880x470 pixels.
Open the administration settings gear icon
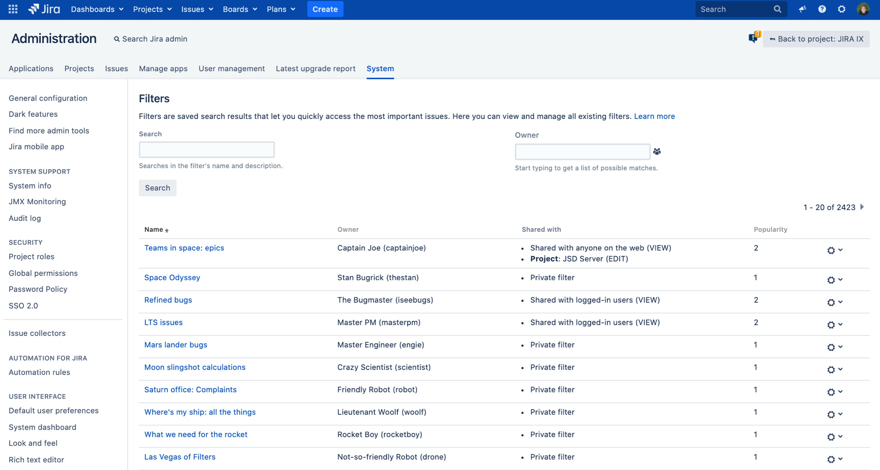coord(841,9)
